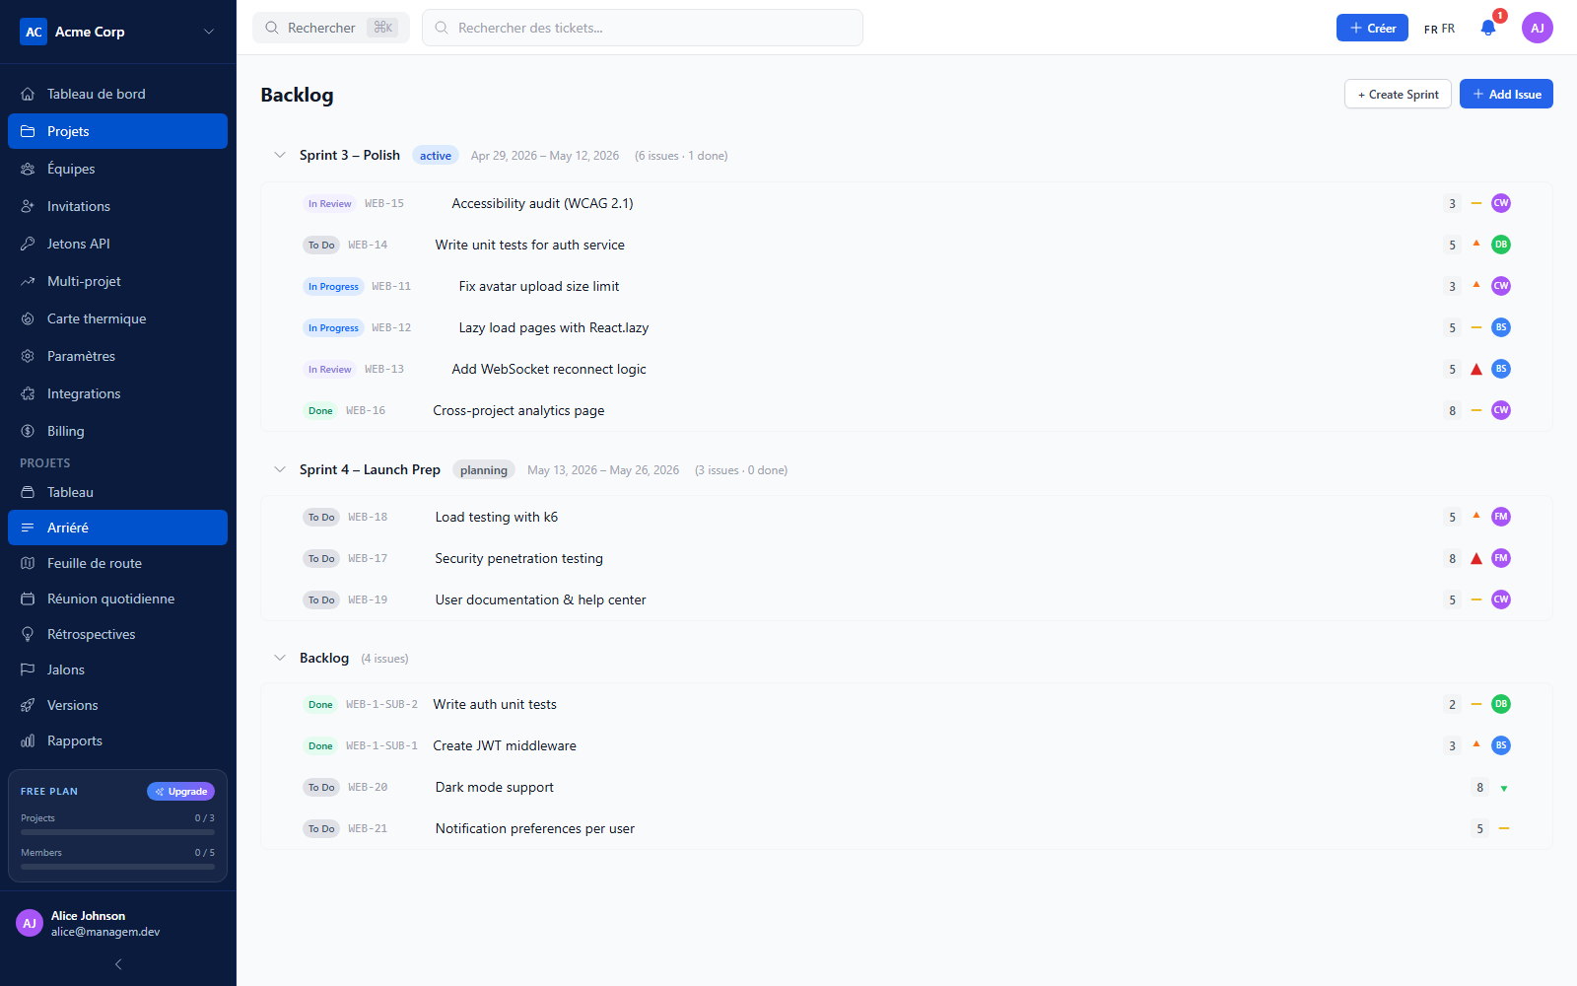Open Invitations in the sidebar
Image resolution: width=1577 pixels, height=986 pixels.
coord(117,206)
